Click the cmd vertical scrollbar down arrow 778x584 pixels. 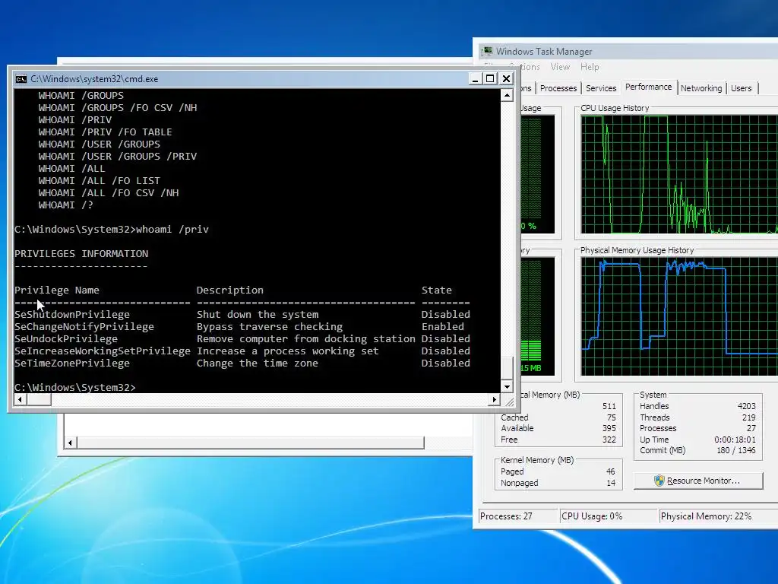pyautogui.click(x=507, y=387)
